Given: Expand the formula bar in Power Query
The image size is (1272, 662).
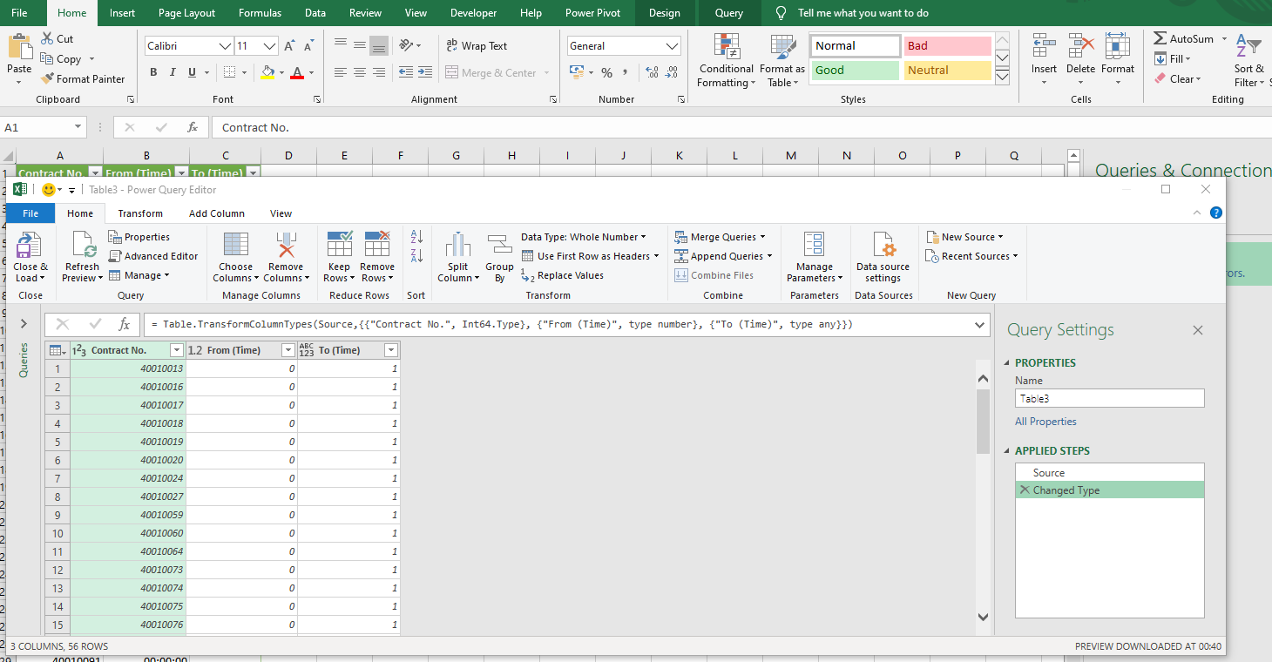Looking at the screenshot, I should [980, 325].
